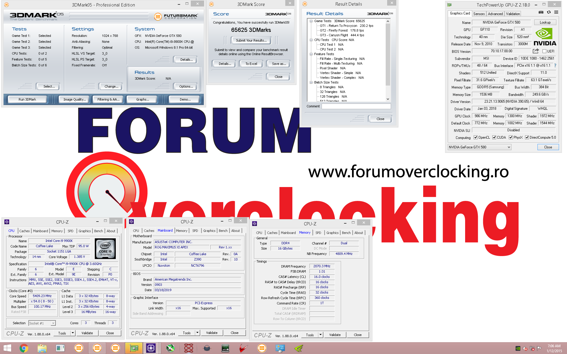This screenshot has height=354, width=567.
Task: Open the GPU selection dropdown in GPU-Z
Action: pyautogui.click(x=479, y=147)
